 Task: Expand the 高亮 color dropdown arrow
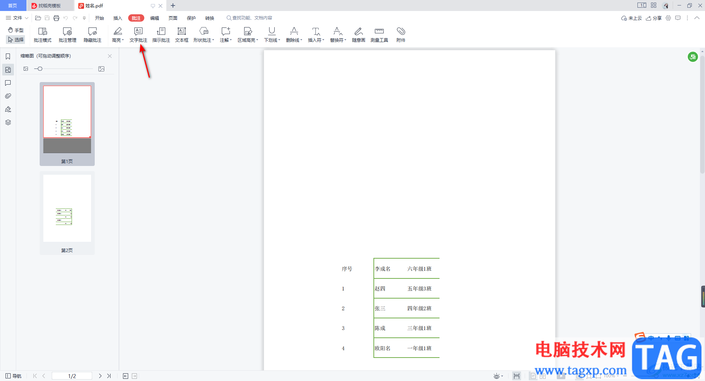click(x=123, y=40)
